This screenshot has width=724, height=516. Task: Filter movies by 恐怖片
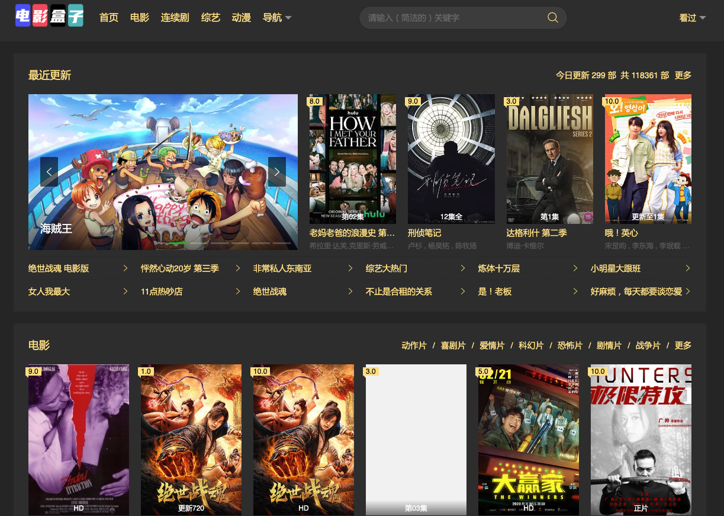pyautogui.click(x=570, y=345)
